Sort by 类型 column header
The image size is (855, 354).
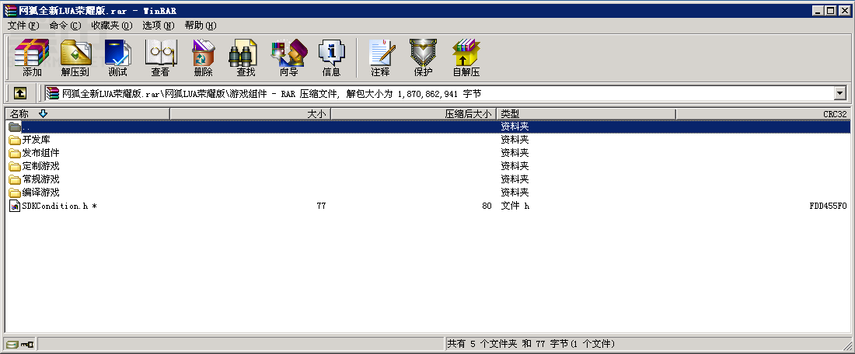[586, 114]
